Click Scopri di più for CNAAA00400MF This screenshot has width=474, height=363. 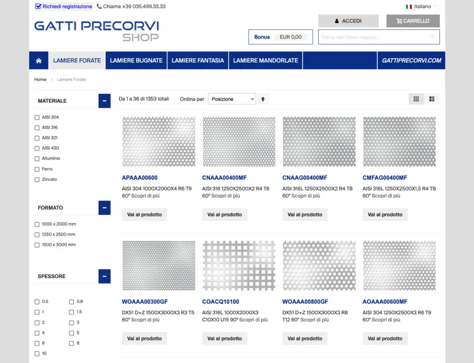226,196
